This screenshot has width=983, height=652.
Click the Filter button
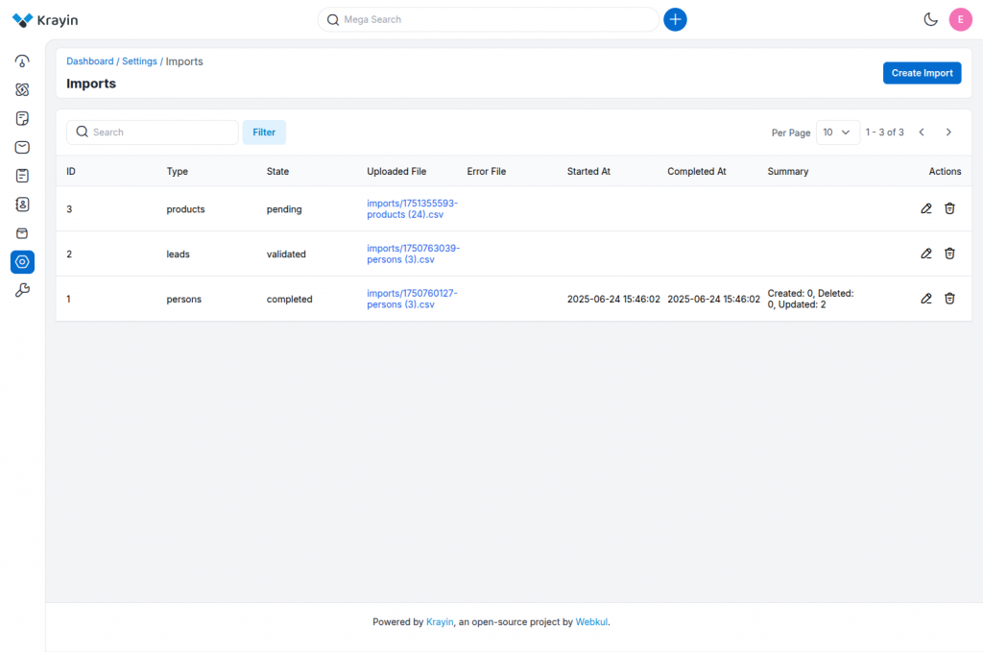pos(264,133)
